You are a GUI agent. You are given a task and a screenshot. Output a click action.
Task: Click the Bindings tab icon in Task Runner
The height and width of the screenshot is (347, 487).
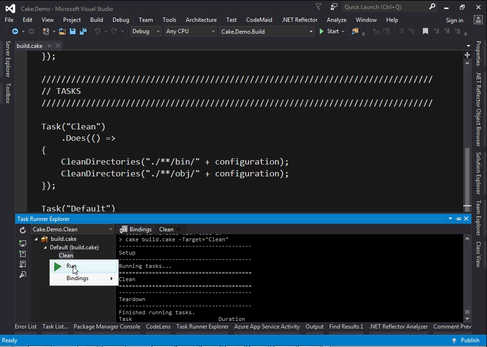pos(124,229)
